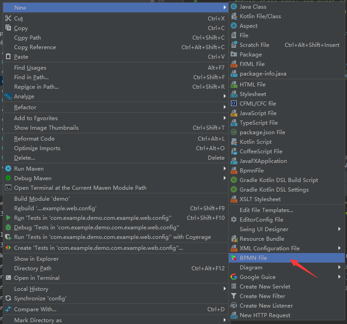Choose Replace in Path...
The image size is (347, 324).
(x=115, y=87)
